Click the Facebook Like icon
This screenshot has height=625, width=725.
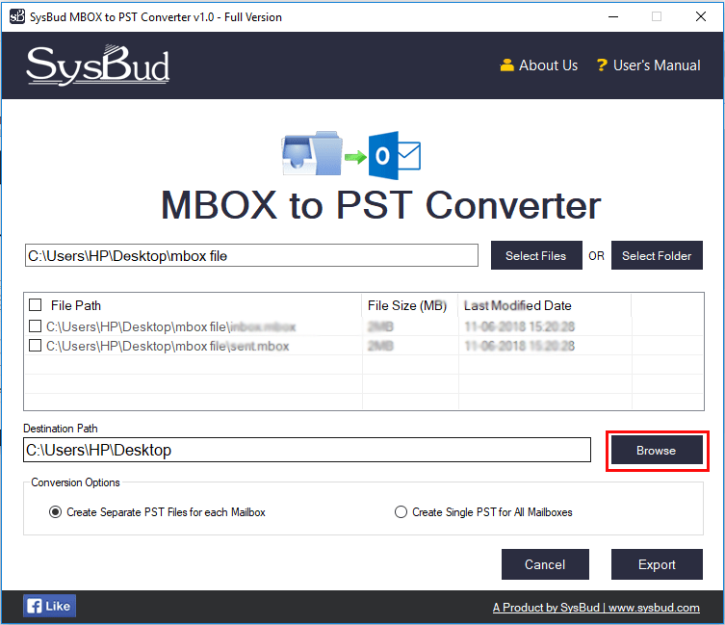[49, 606]
